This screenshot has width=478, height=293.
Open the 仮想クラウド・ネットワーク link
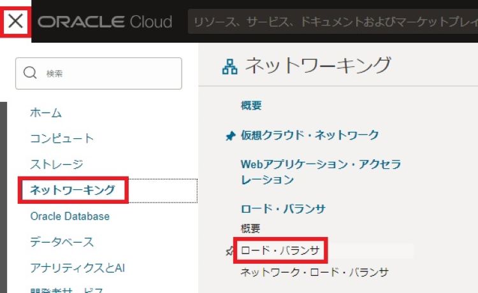tap(310, 135)
